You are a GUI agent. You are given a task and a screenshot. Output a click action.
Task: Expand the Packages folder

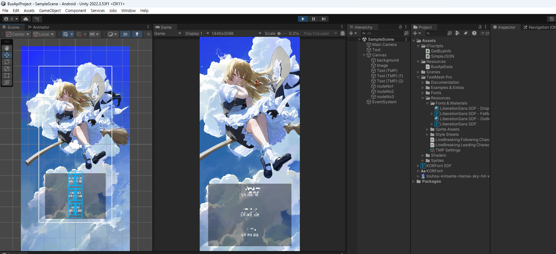[x=414, y=181]
